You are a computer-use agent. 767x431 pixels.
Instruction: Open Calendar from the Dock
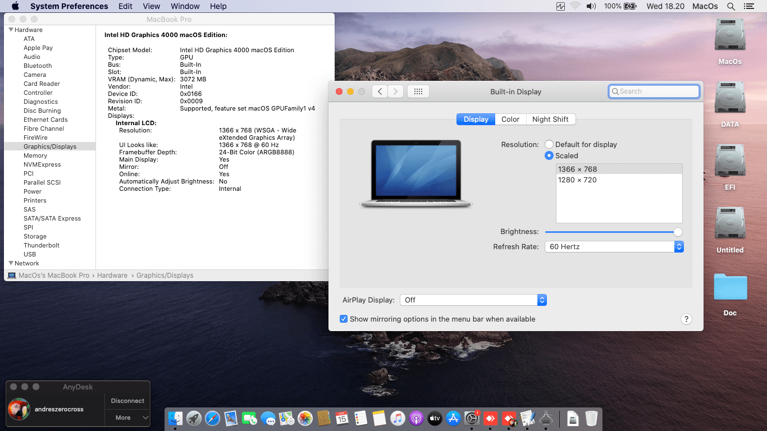[342, 418]
